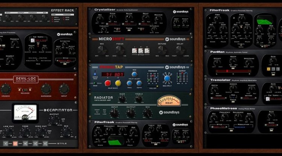Open the PhaseMistress Style selector
This screenshot has width=282, height=156.
point(219,127)
